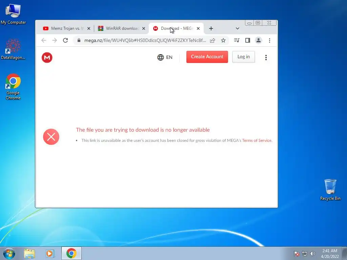This screenshot has width=347, height=260.
Task: Expand the tab search chevron
Action: click(x=238, y=28)
